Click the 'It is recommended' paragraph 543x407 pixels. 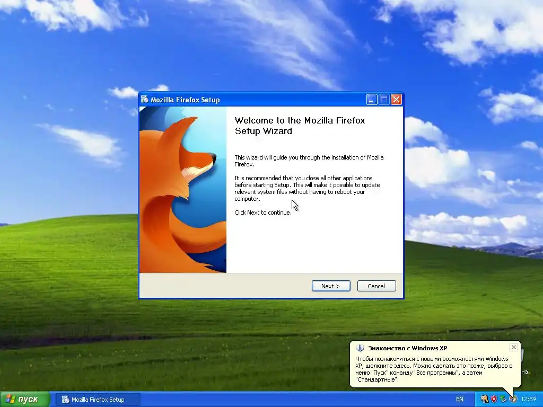point(307,188)
